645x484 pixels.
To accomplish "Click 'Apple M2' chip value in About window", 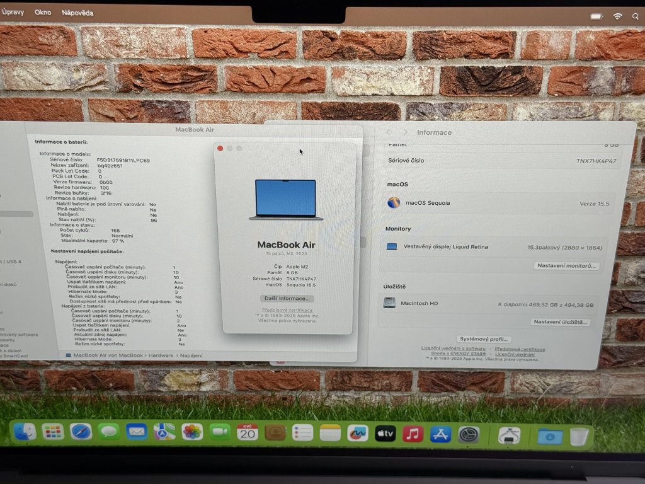I will coord(297,267).
